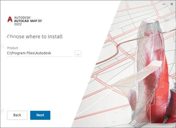Close the AutoCAD Map 3D installer
The image size is (176, 128).
pyautogui.click(x=172, y=4)
